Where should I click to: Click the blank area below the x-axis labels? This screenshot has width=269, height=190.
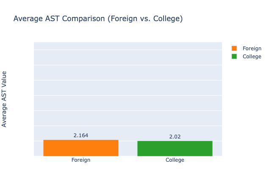(127, 177)
